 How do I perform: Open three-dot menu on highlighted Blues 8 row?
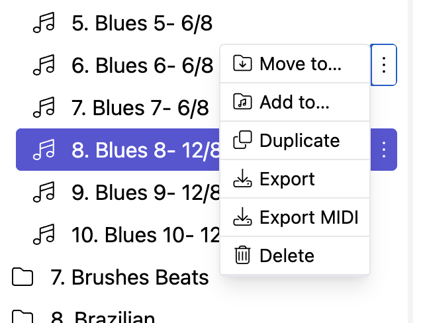click(x=384, y=150)
